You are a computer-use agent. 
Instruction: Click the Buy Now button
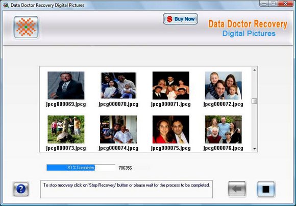pyautogui.click(x=180, y=19)
